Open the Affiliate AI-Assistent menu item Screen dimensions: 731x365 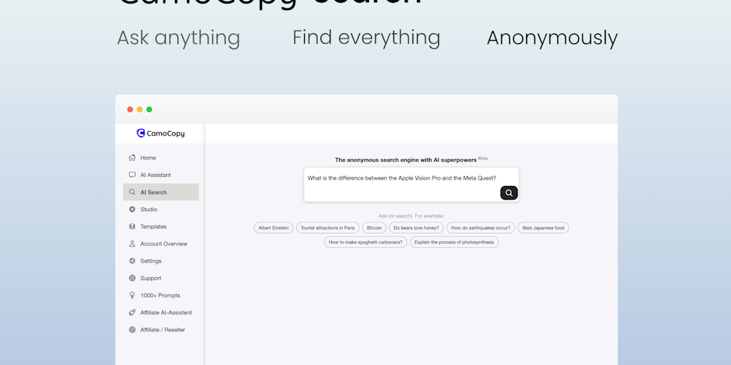click(161, 313)
